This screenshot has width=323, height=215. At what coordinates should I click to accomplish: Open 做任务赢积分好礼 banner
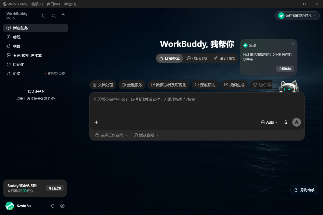point(297,16)
